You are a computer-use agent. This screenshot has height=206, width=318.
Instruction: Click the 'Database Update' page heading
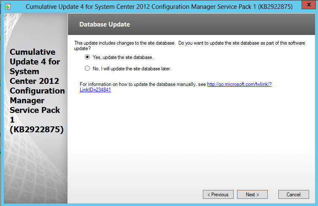pos(105,24)
